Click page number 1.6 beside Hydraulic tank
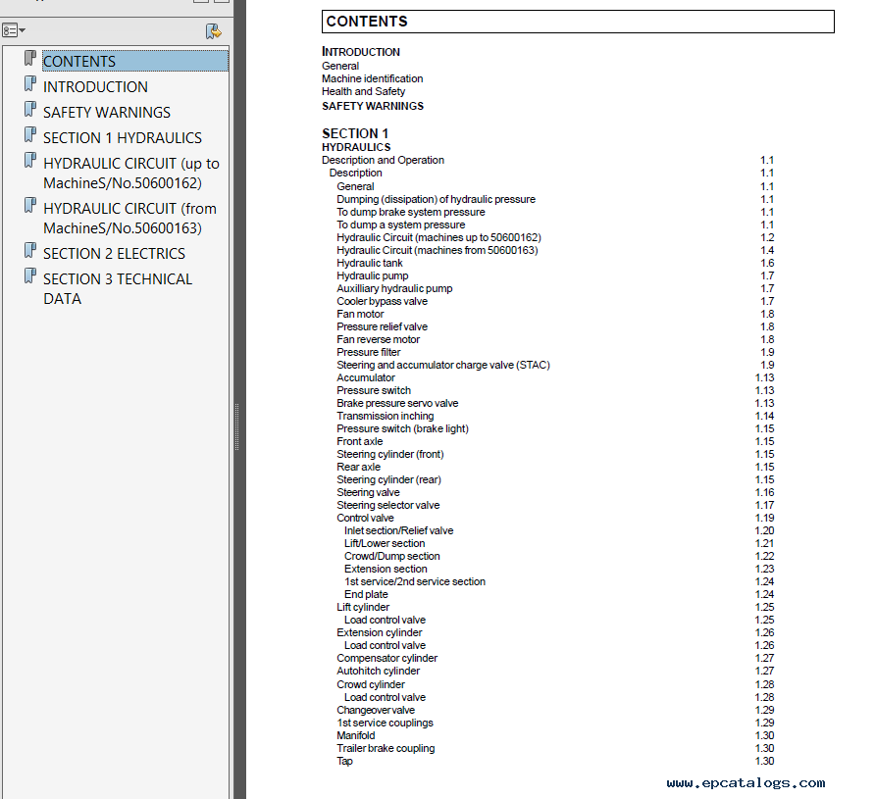 pyautogui.click(x=767, y=263)
